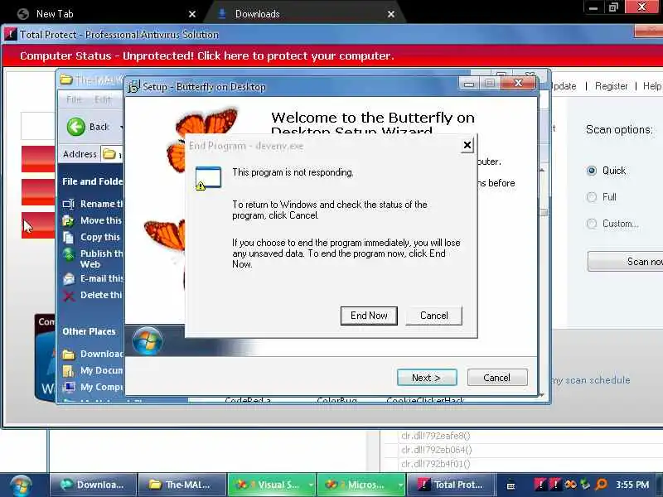663x497 pixels.
Task: Open Total Protect taskbar button
Action: pos(451,485)
